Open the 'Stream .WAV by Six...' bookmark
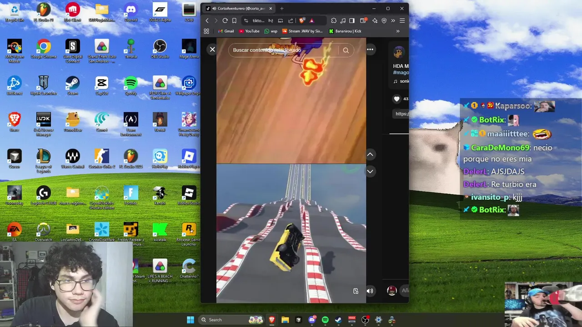Screen dimensions: 582x327 point(302,31)
